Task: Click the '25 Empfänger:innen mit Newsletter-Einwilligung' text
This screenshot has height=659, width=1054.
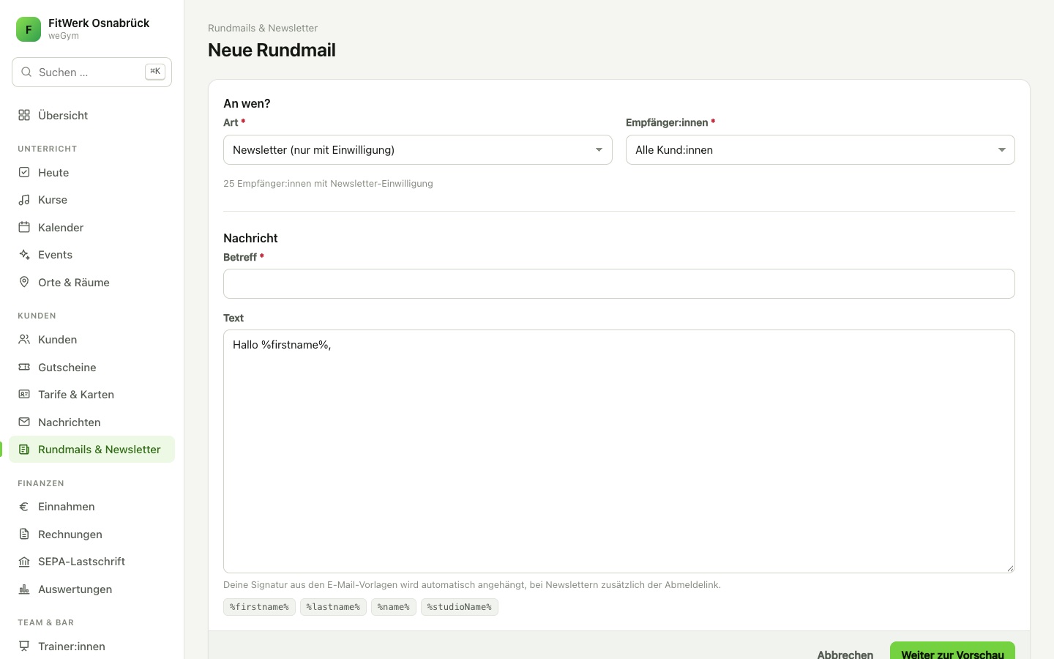Action: 328,184
